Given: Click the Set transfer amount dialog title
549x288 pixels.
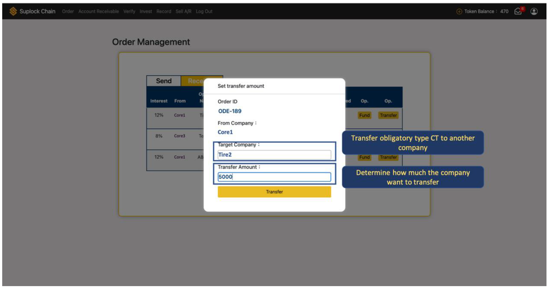Looking at the screenshot, I should (241, 86).
